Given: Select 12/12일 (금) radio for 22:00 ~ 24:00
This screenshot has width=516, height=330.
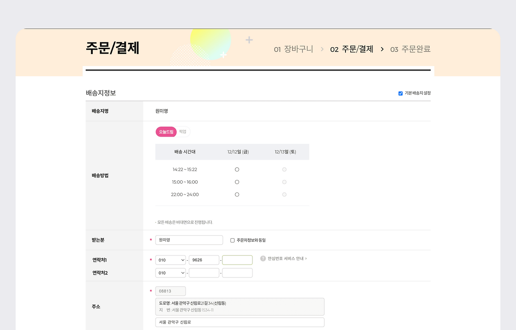Looking at the screenshot, I should (x=237, y=194).
